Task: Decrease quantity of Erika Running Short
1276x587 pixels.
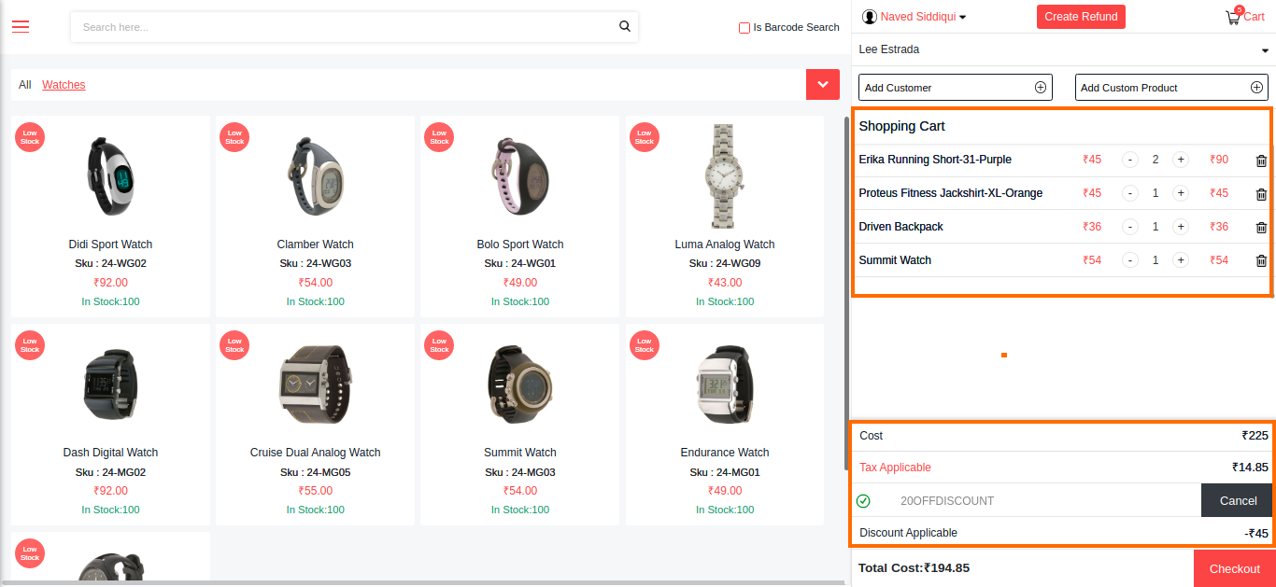Action: (x=1130, y=160)
